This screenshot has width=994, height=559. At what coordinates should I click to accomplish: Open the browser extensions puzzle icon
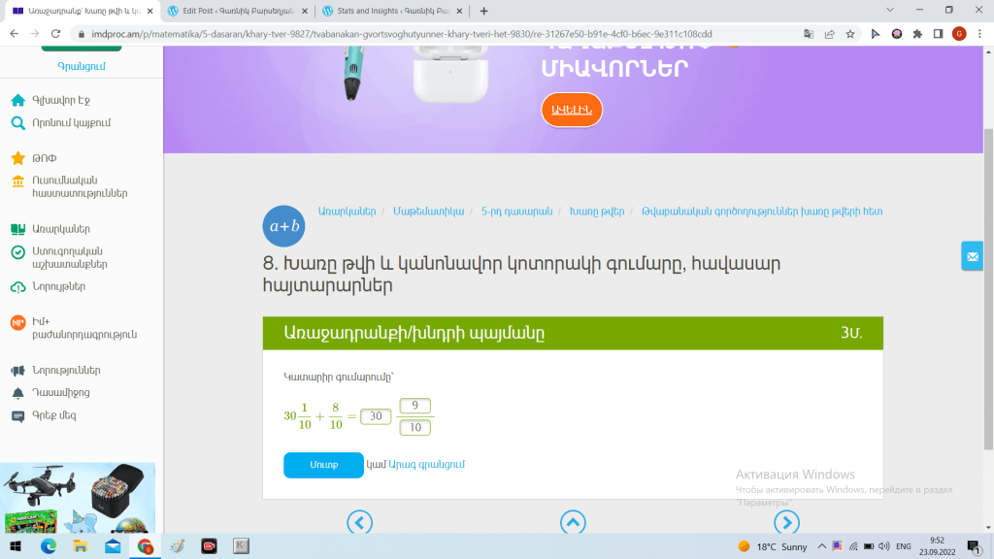[916, 33]
